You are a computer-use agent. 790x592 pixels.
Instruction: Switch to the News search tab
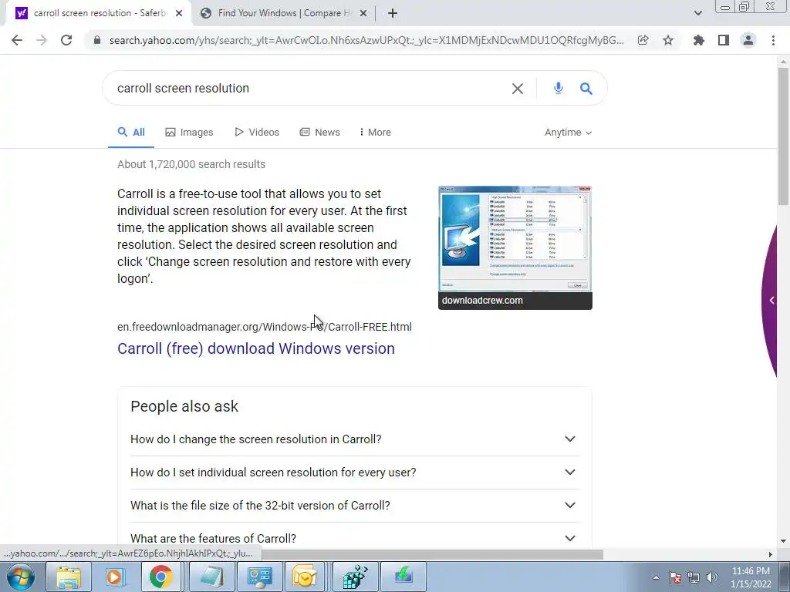320,133
